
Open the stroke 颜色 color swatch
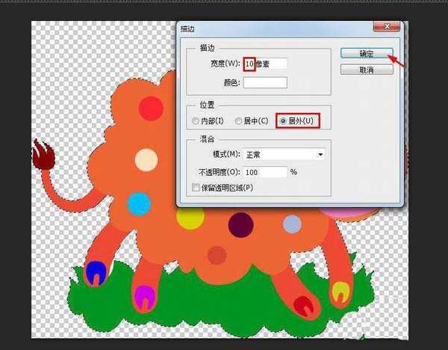[265, 83]
